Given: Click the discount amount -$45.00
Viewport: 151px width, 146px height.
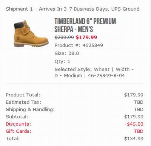Looking at the screenshot, I should 134,124.
